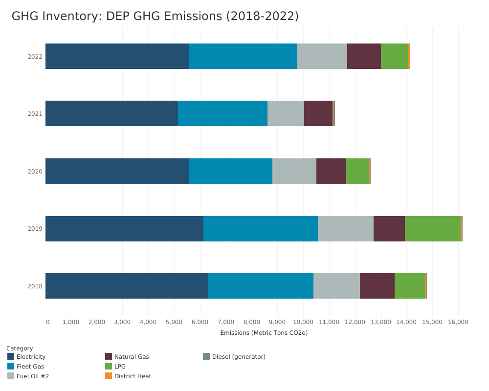489x391 pixels.
Task: Click the 14,000 x-axis tick label
Action: (x=406, y=322)
